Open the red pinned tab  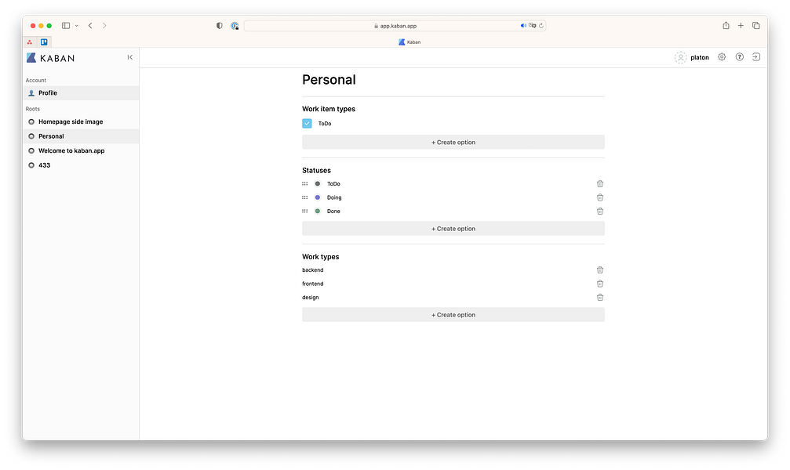click(x=30, y=42)
